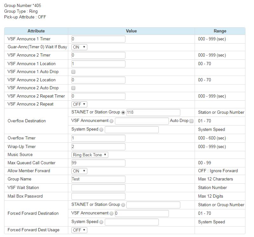Select Overflow Destination System Speed radio
Screen dimensions: 254x237
101,130
